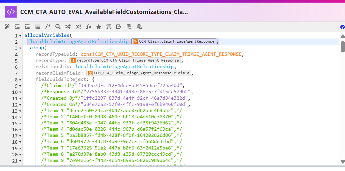345x171 pixels.
Task: Toggle fold arrow at line 21
Action: pos(20,161)
